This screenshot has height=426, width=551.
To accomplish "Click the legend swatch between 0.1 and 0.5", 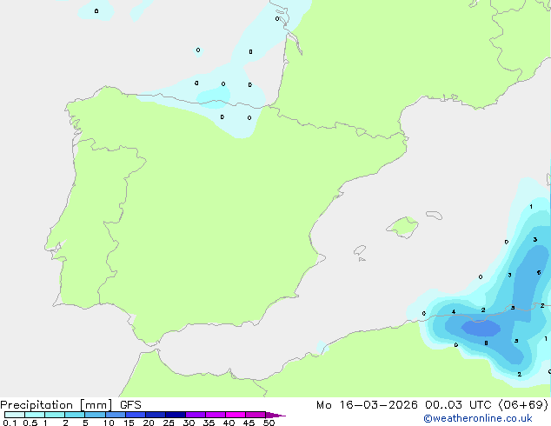I will coord(15,415).
